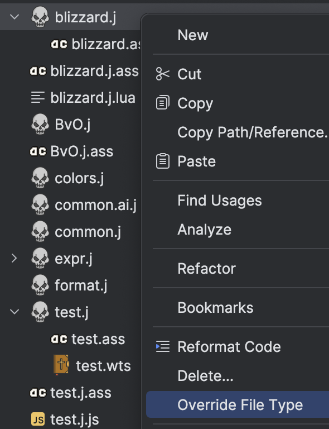Collapse the test.j tree node
Screen dimensions: 329x429
coord(14,312)
